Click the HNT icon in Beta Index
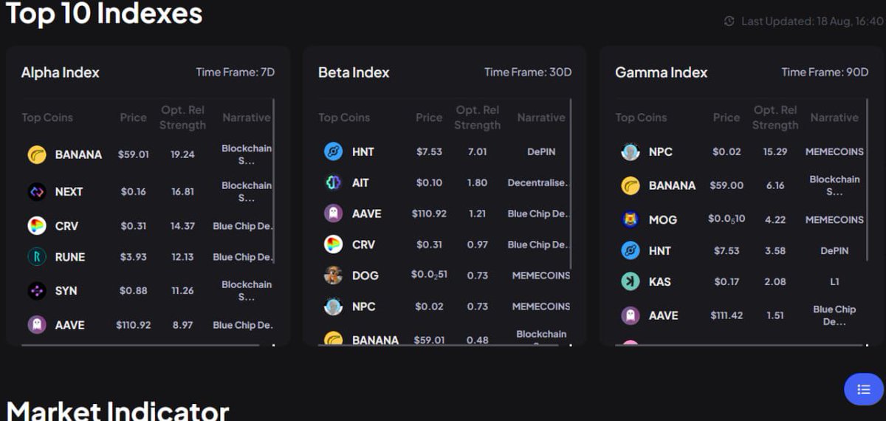This screenshot has height=421, width=886. pos(334,151)
